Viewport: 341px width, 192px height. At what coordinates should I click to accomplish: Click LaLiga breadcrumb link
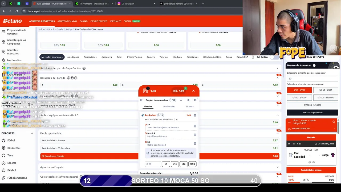coord(69,29)
